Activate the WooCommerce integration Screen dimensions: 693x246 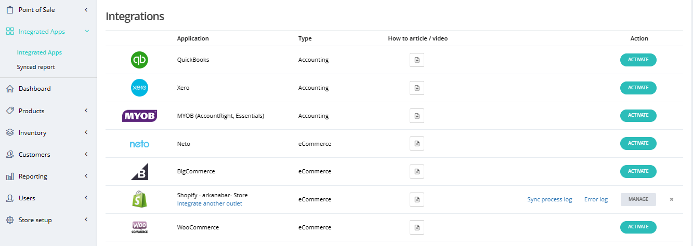click(x=638, y=227)
